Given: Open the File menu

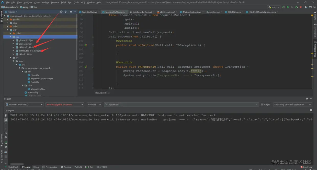Looking at the screenshot, I should tap(8, 2).
